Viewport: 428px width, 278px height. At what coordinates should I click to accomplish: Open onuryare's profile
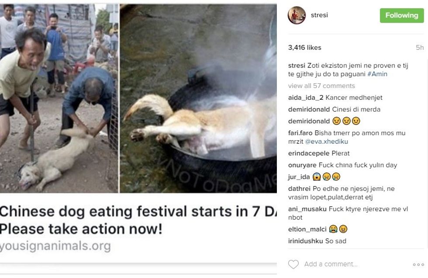302,165
